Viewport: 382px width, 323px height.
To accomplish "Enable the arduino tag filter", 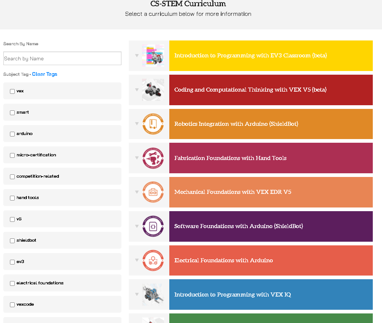I will click(x=12, y=134).
